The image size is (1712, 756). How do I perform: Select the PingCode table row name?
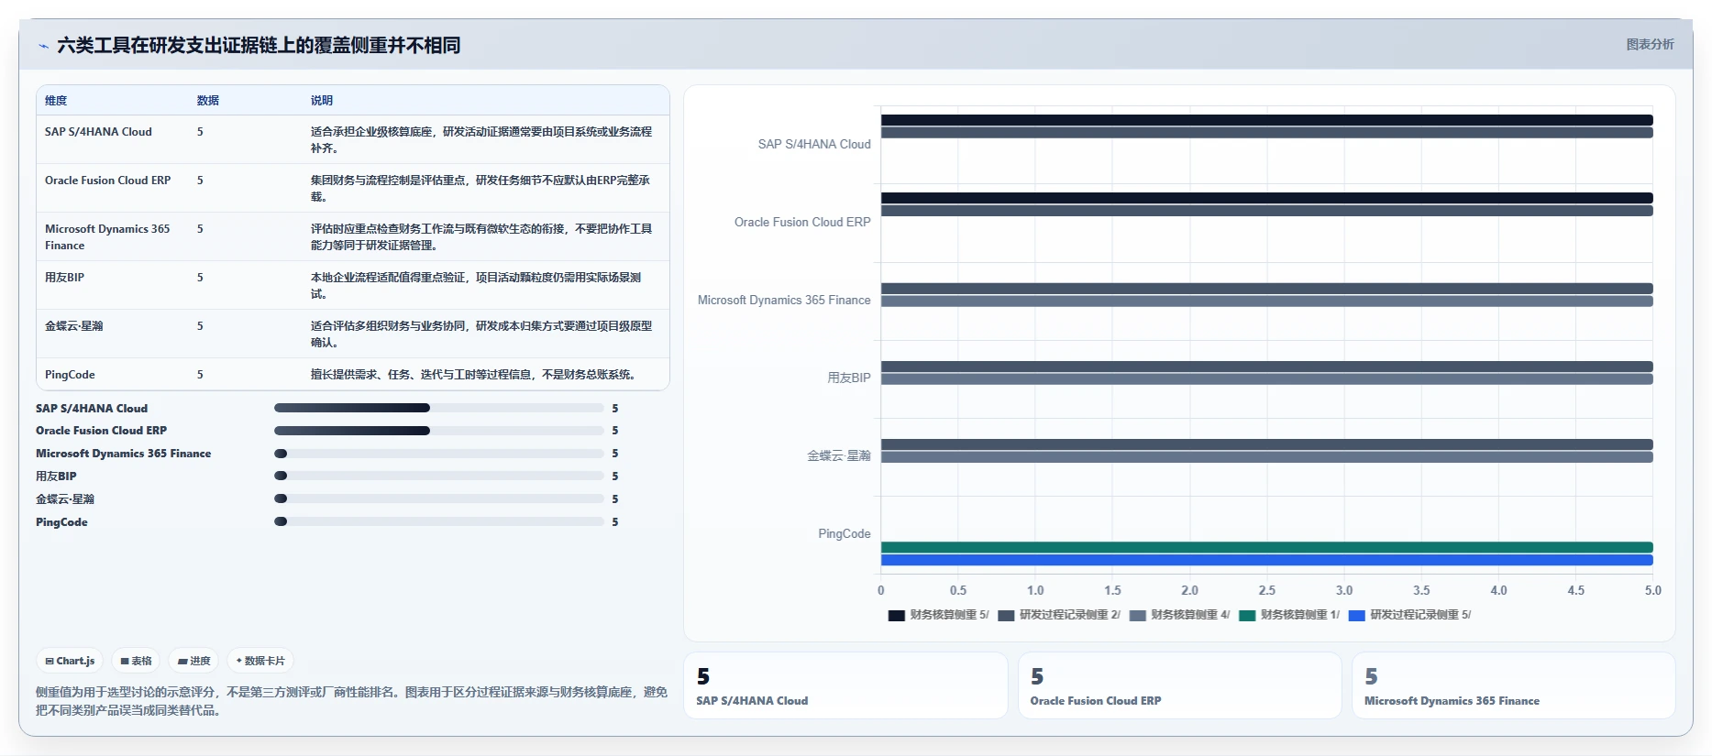(70, 375)
